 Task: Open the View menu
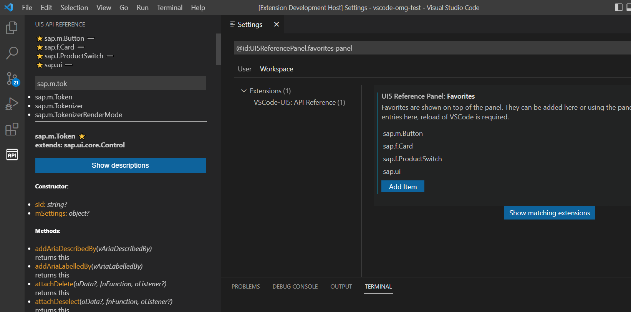(104, 8)
